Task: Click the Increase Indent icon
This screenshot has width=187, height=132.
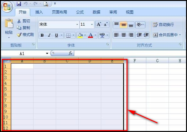Action: pyautogui.click(x=146, y=35)
